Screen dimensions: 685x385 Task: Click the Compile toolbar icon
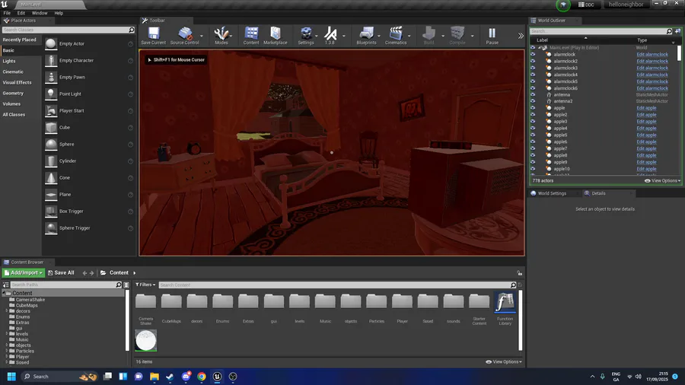(x=457, y=33)
